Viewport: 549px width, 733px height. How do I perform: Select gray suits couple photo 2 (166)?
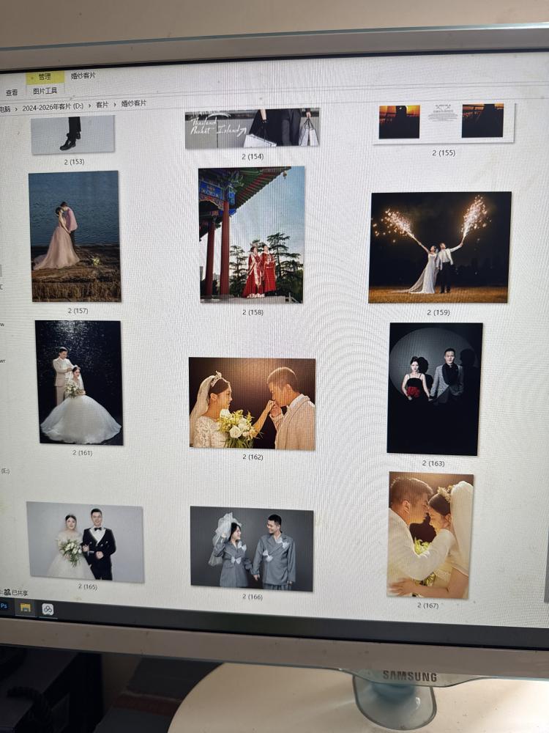point(253,548)
